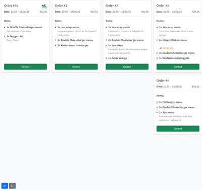
Task: Click the date line of Order #55
Action: (17, 12)
